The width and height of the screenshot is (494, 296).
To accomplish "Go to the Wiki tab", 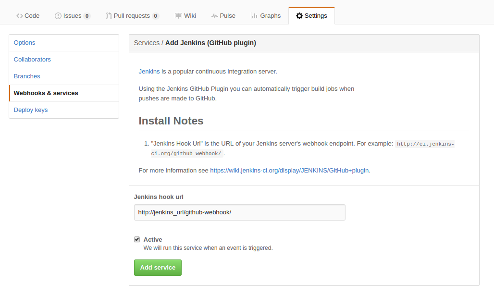I will (x=185, y=16).
